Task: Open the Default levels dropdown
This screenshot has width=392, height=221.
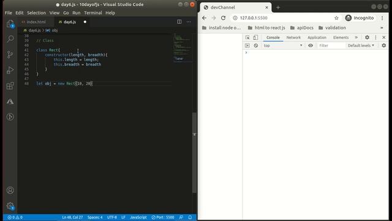Action: tap(361, 45)
